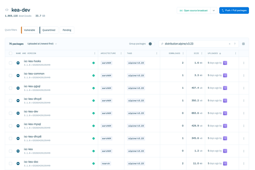Check the isc-kea-mysql row checkbox

tap(10, 126)
